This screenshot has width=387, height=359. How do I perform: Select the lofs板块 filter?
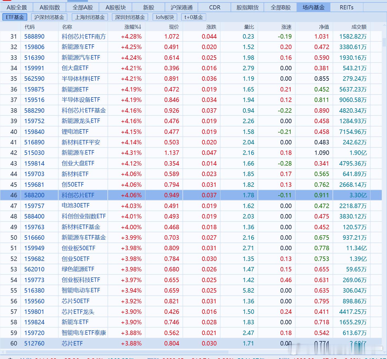tap(165, 17)
